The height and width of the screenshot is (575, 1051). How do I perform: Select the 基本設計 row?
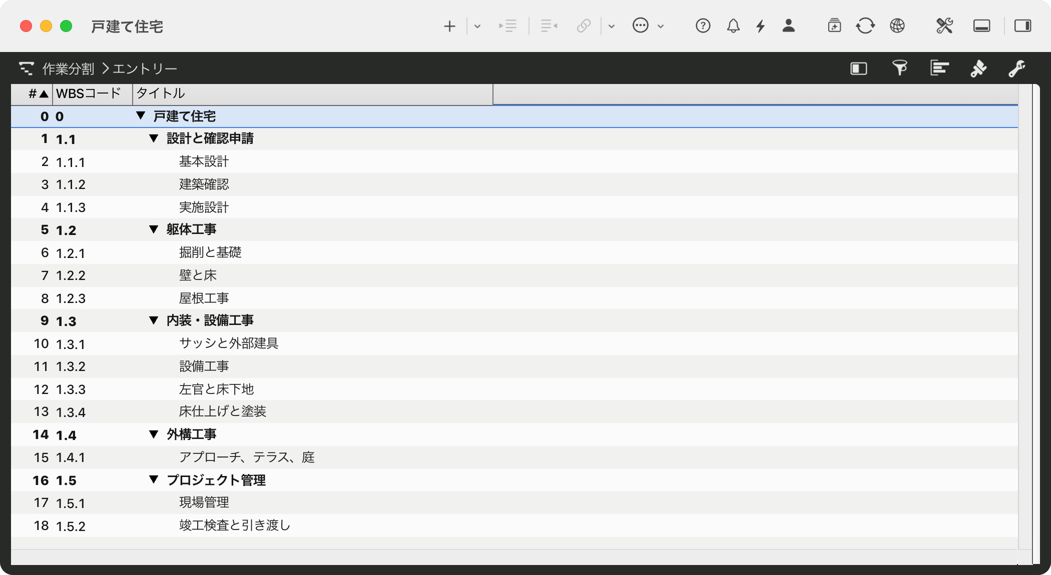514,161
